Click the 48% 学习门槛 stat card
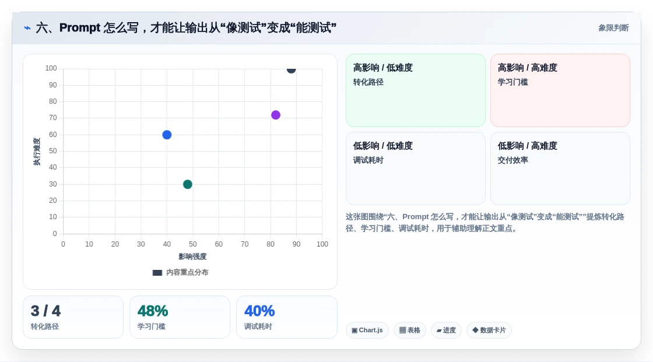This screenshot has height=362, width=653. click(x=180, y=317)
